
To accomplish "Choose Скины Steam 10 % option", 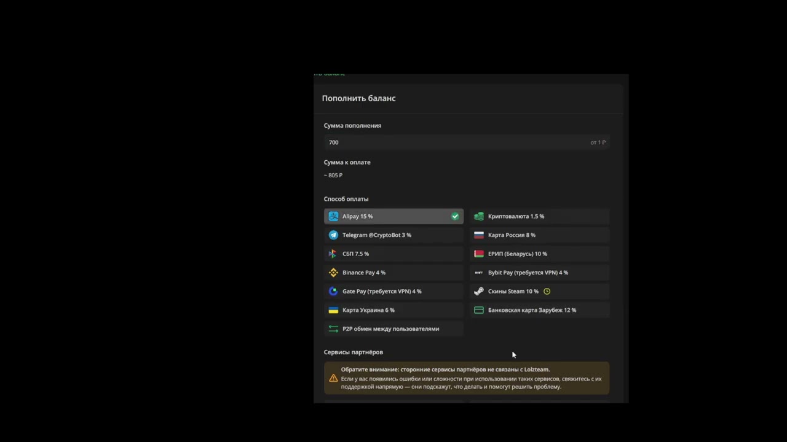I will coord(539,291).
